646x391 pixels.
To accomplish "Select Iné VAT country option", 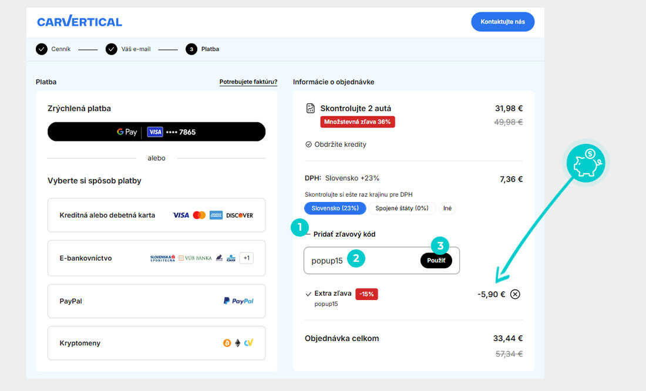I will tap(448, 208).
